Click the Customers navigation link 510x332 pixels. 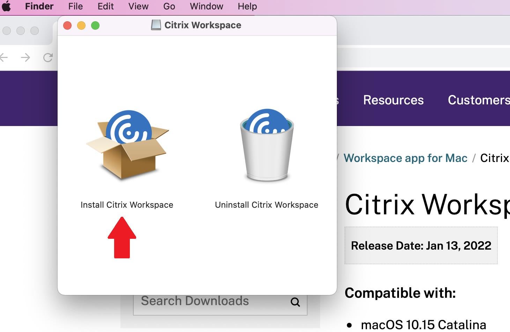click(478, 100)
